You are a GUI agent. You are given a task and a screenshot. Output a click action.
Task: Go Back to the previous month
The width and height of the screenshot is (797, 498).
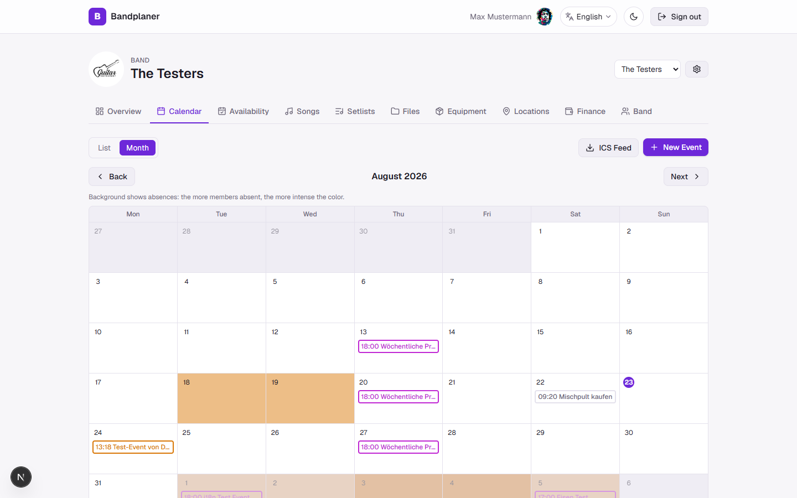tap(112, 177)
